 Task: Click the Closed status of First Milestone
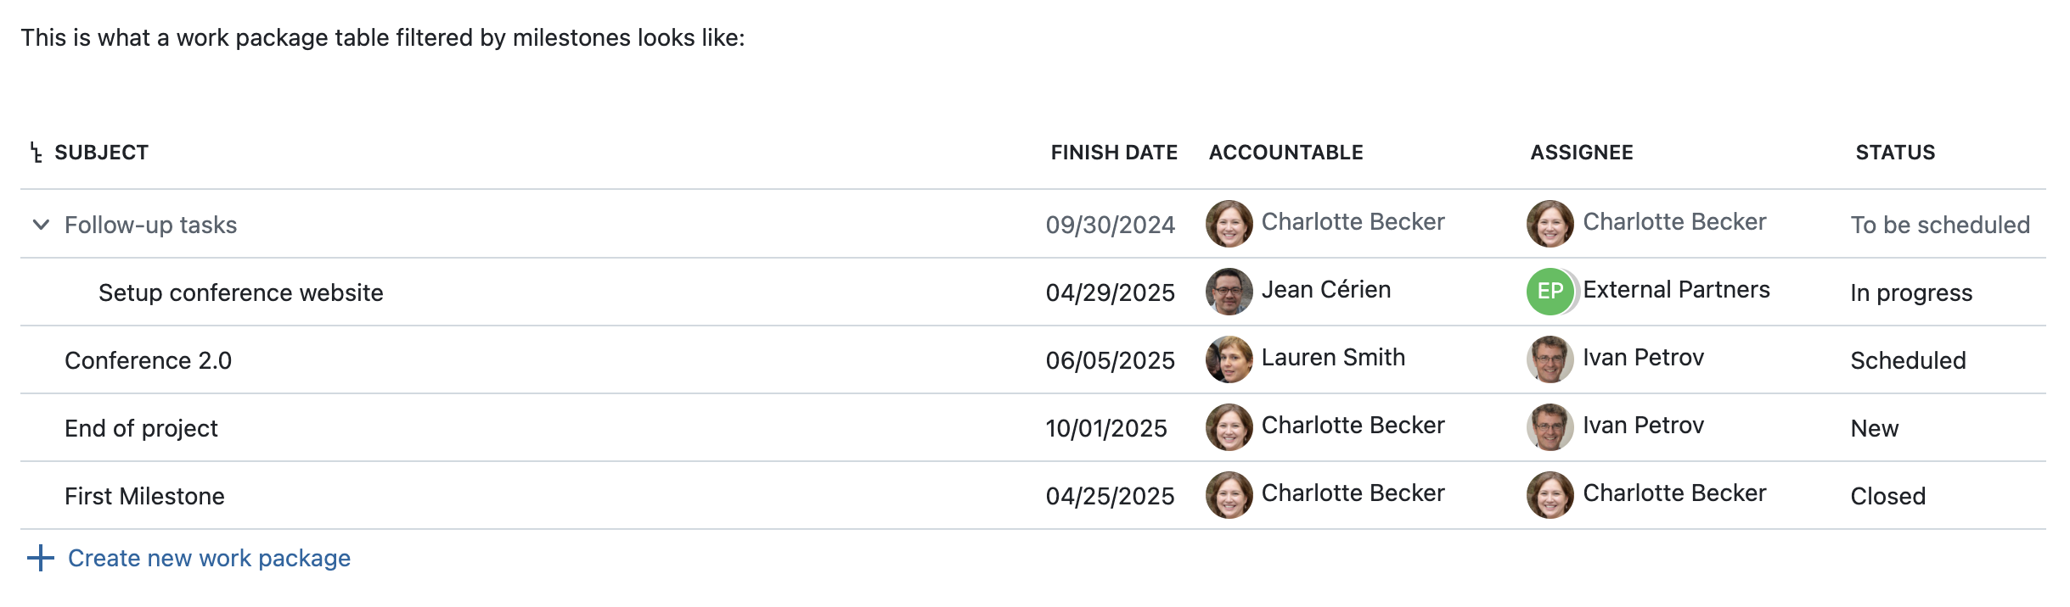coord(1887,496)
